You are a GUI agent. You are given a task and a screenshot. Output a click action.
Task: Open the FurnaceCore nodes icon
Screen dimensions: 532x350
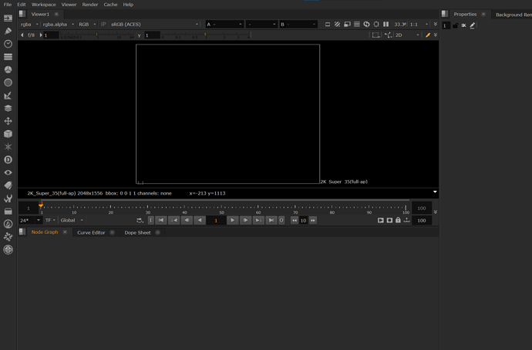click(x=8, y=224)
